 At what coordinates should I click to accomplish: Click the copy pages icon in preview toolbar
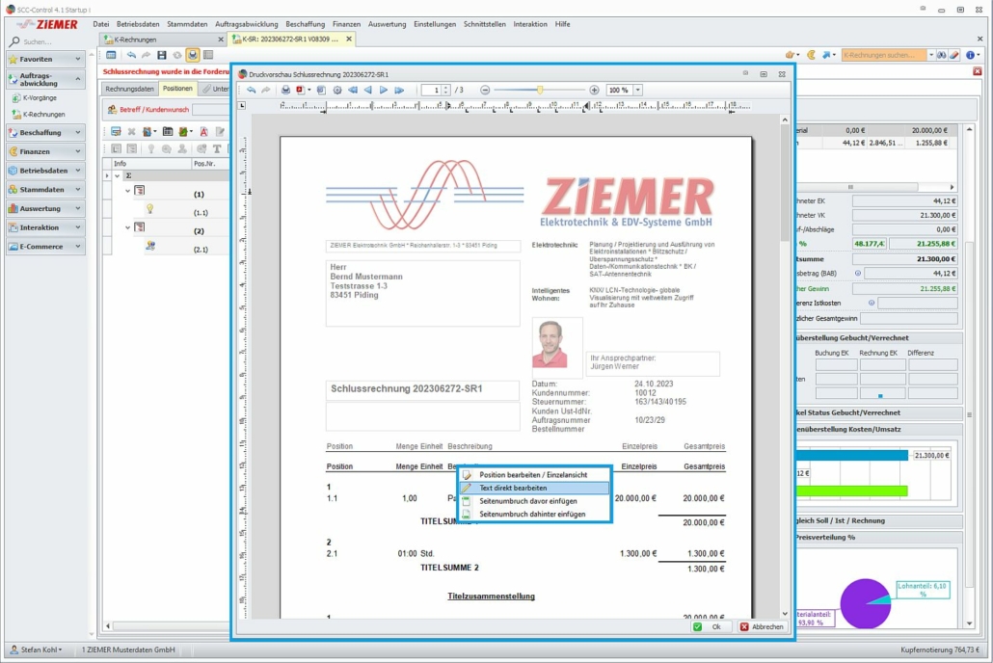pos(321,90)
